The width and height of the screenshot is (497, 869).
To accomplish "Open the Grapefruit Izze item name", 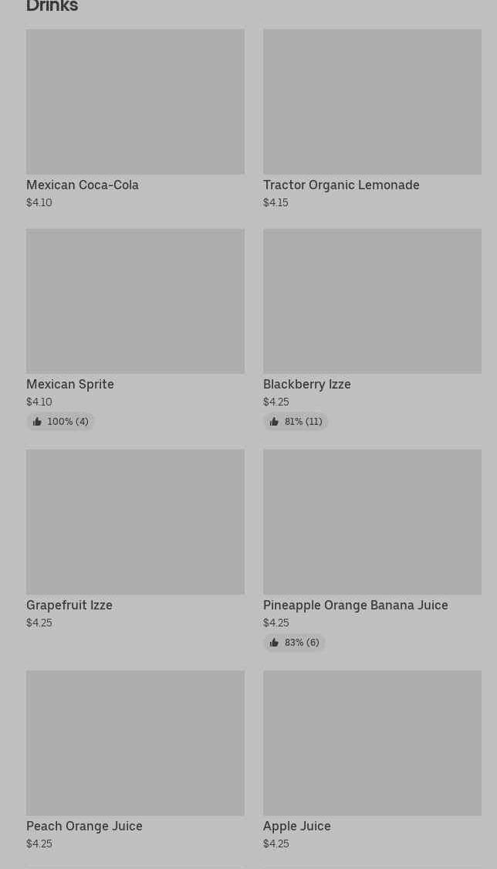I will pyautogui.click(x=69, y=605).
